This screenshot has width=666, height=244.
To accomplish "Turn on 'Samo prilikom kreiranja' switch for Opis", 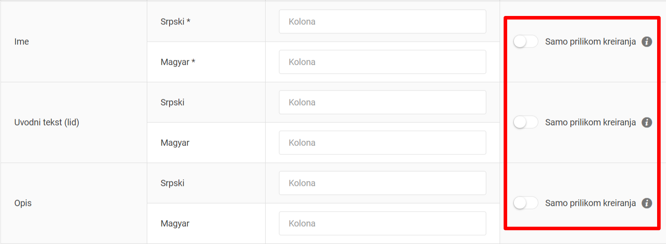I will [x=525, y=203].
